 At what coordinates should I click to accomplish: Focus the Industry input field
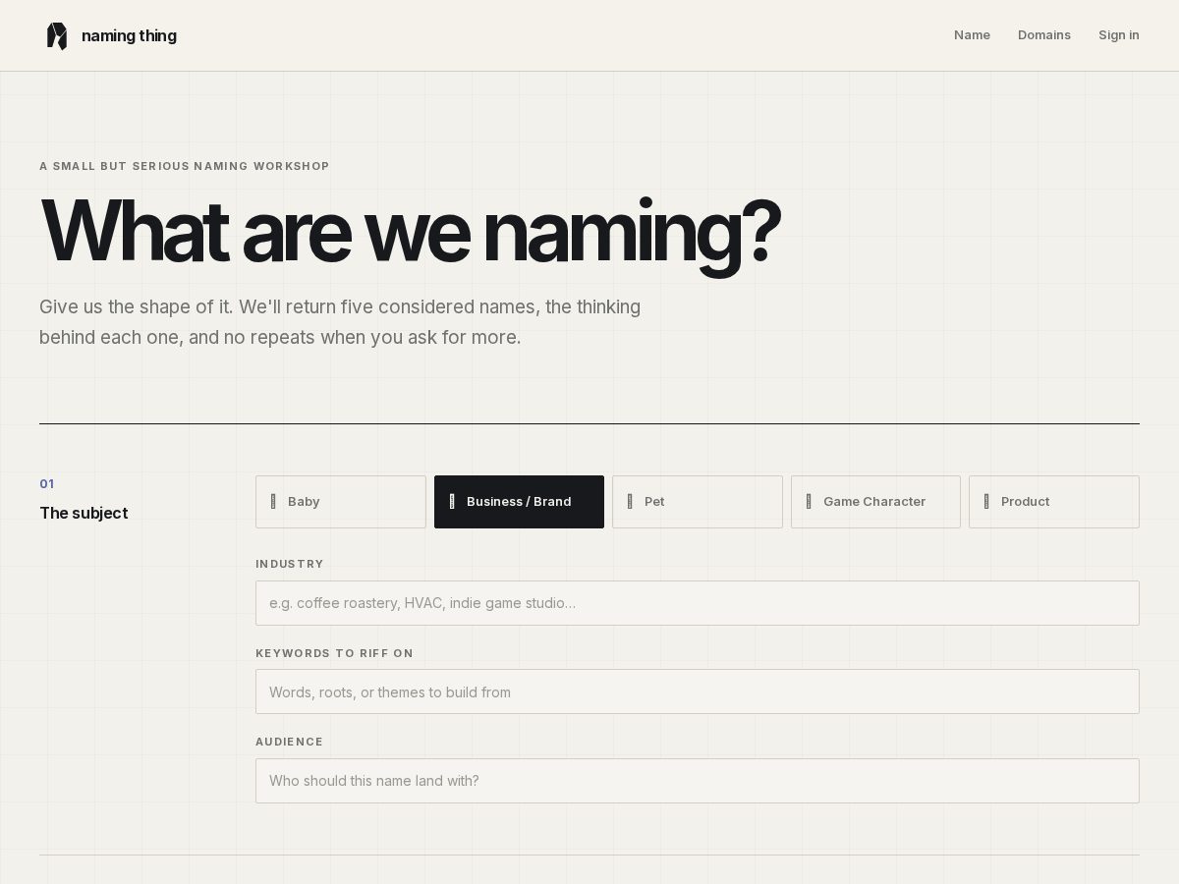[x=698, y=603]
